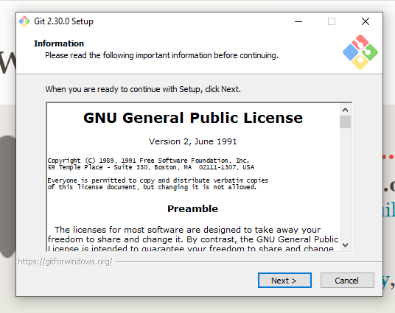
Task: Minimize the Git Setup window
Action: tap(298, 21)
